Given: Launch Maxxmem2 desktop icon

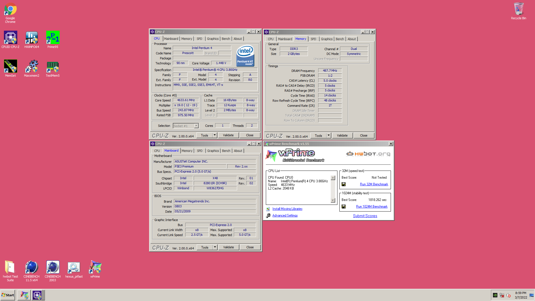Looking at the screenshot, I should click(31, 69).
